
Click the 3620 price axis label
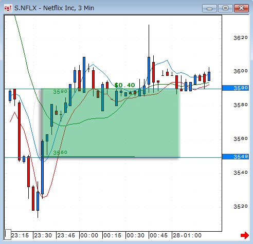point(241,38)
